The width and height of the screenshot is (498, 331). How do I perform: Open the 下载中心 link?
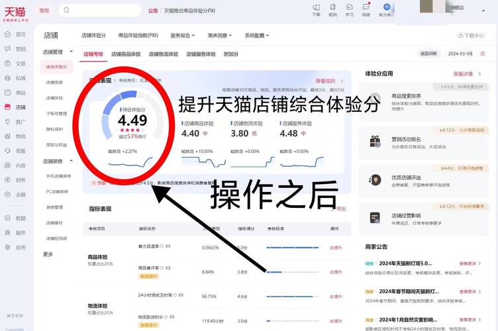tap(471, 35)
